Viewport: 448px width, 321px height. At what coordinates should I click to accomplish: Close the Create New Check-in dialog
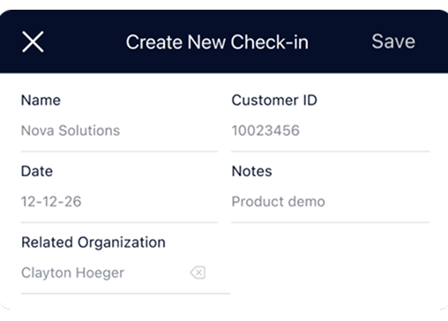pyautogui.click(x=33, y=41)
